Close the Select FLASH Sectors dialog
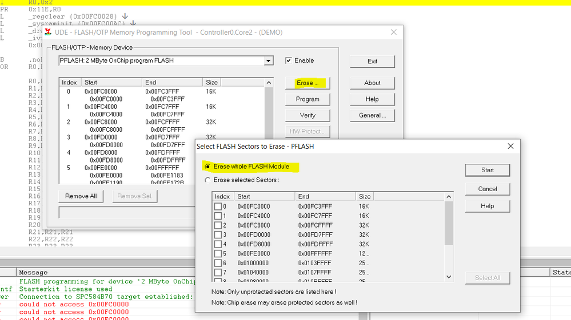The width and height of the screenshot is (571, 320). tap(510, 147)
